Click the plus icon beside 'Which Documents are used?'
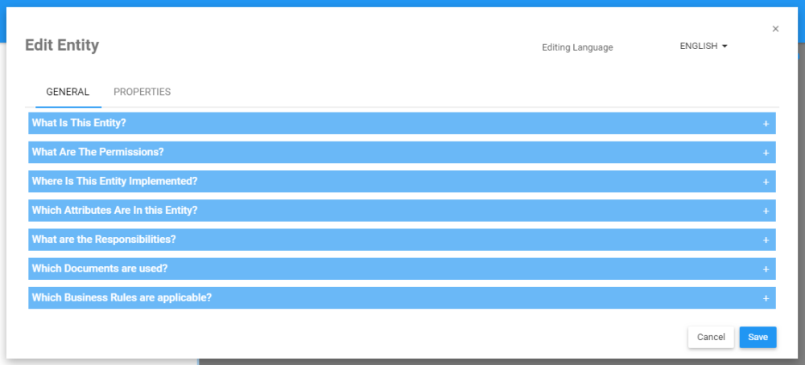805x365 pixels. 766,269
